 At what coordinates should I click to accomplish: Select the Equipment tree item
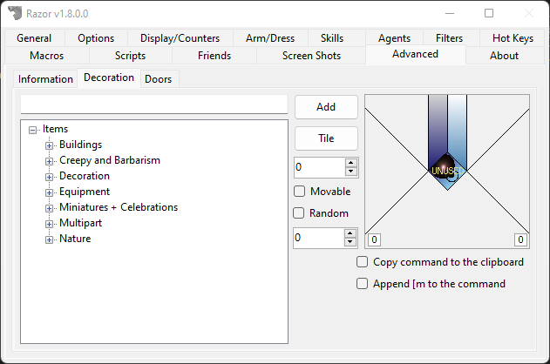(x=85, y=192)
